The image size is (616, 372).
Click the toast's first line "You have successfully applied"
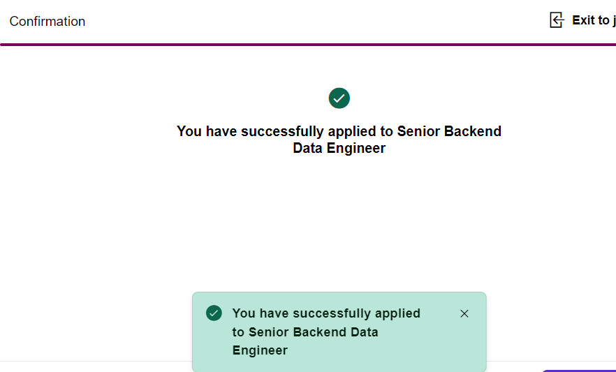pyautogui.click(x=326, y=313)
